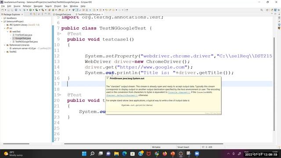Close the TestNGGoogleTest.java editor tab
This screenshot has height=158, width=281.
point(102,14)
